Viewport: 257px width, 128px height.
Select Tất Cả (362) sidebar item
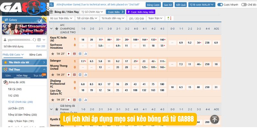click(15, 89)
